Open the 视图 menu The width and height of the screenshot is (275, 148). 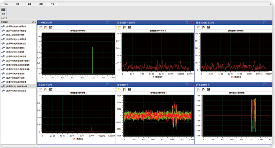coord(18,4)
